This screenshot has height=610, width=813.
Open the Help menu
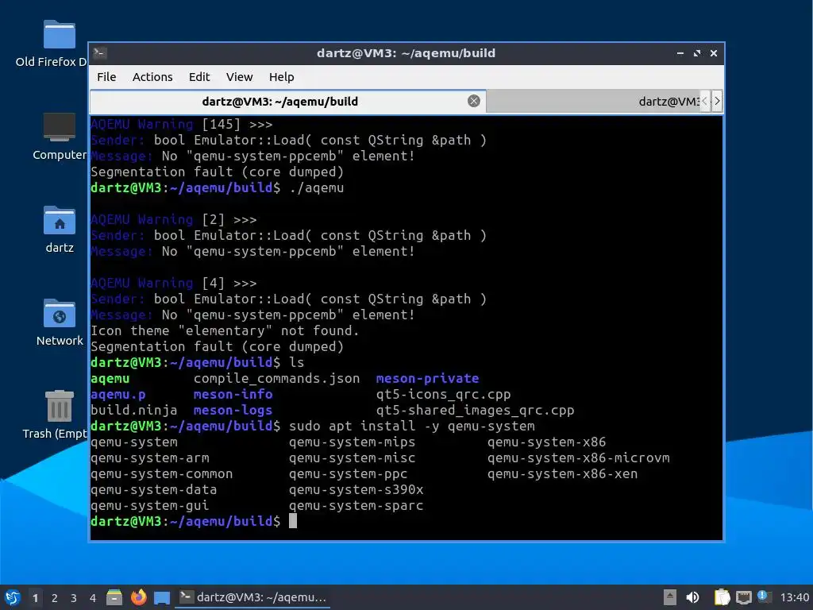282,77
